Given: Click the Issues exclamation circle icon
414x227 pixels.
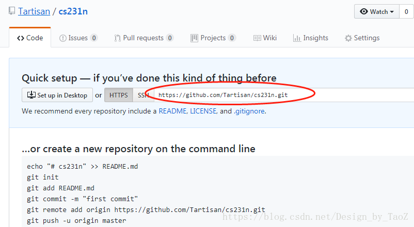Looking at the screenshot, I should click(x=63, y=38).
